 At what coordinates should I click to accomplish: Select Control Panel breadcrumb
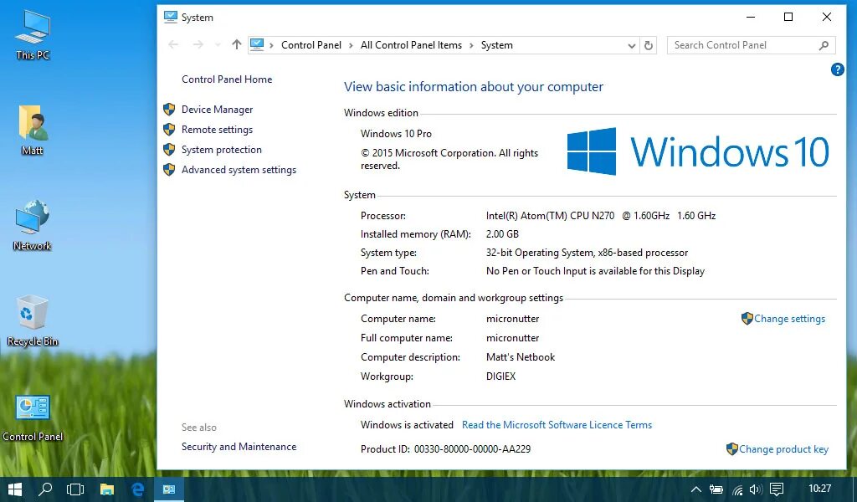(311, 45)
